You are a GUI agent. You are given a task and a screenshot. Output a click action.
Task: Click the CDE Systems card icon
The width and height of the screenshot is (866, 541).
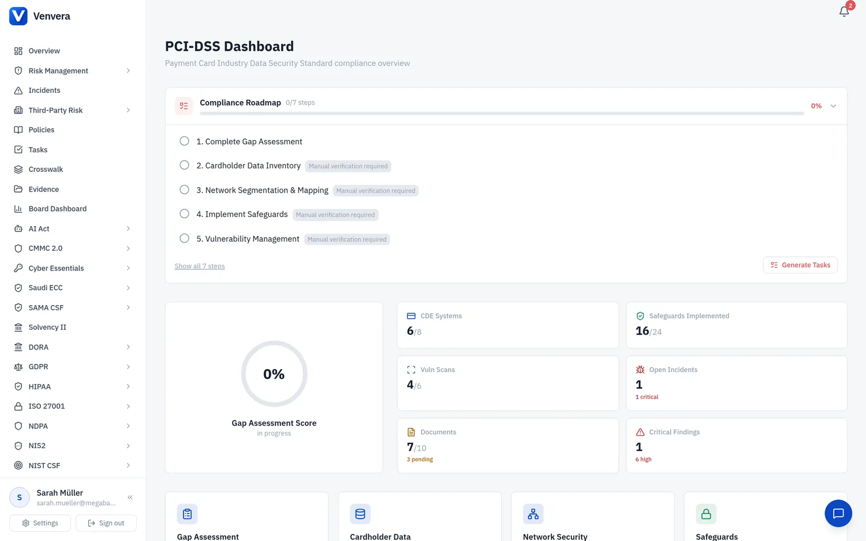(x=411, y=316)
